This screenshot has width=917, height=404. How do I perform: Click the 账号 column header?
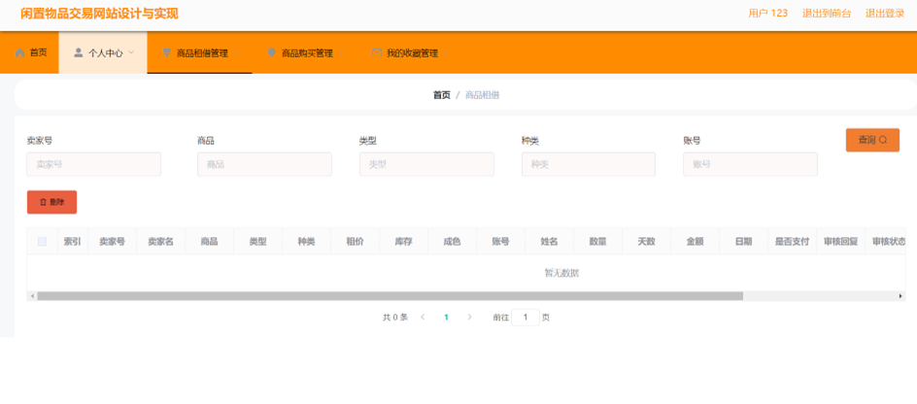(500, 242)
